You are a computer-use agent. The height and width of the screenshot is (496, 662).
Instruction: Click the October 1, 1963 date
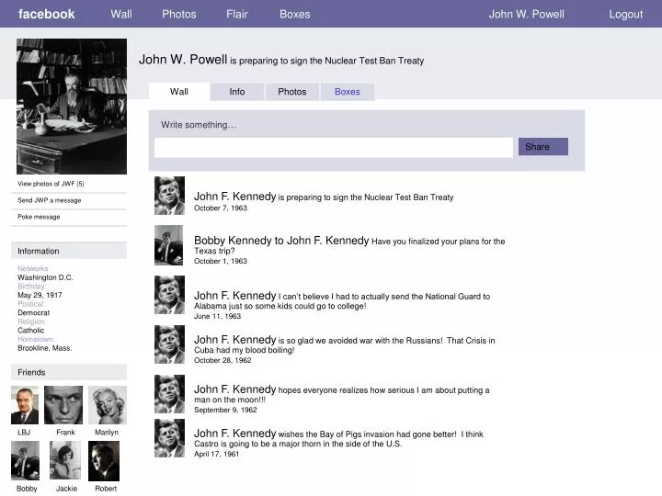click(x=221, y=261)
